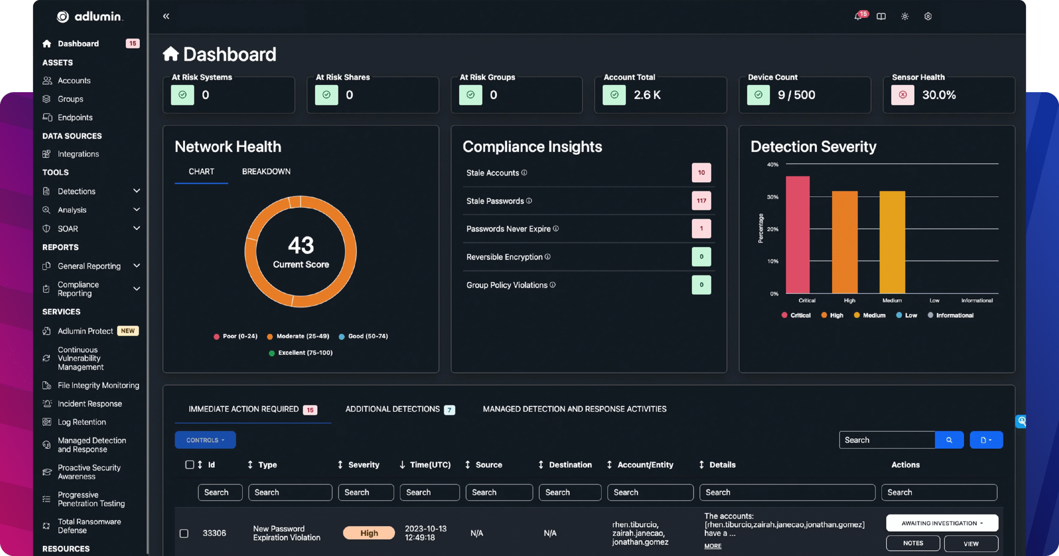Open the settings gear in the top bar
Image resolution: width=1059 pixels, height=556 pixels.
[x=927, y=17]
